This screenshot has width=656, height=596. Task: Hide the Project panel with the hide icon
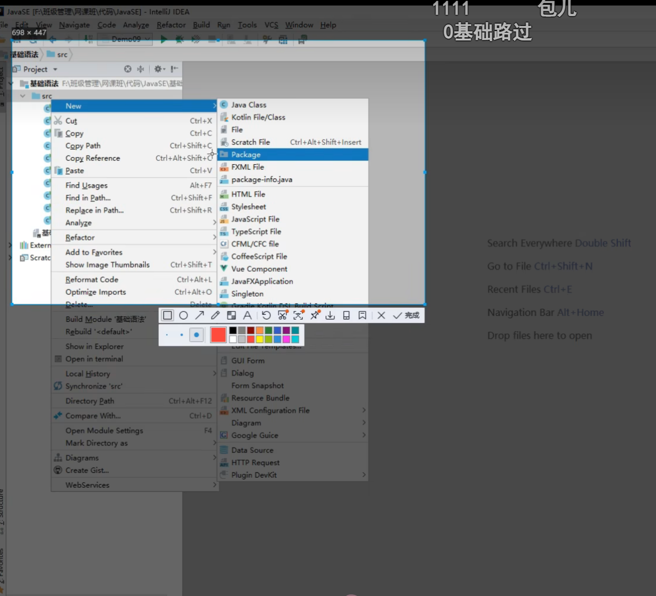tap(174, 69)
